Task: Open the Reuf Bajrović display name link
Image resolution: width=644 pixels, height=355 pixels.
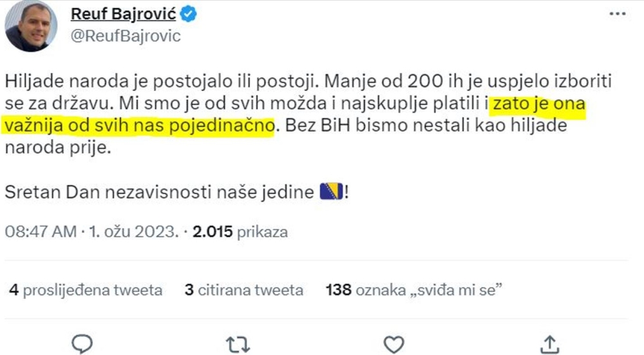Action: (123, 14)
